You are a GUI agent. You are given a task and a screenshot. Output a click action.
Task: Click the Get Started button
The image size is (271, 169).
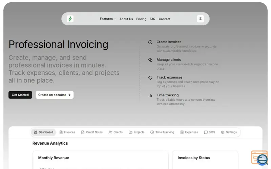pyautogui.click(x=20, y=95)
